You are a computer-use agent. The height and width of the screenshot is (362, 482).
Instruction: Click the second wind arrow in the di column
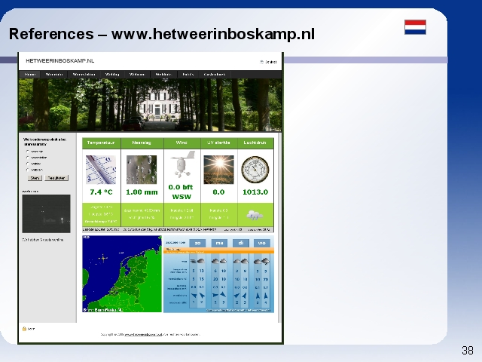click(244, 296)
